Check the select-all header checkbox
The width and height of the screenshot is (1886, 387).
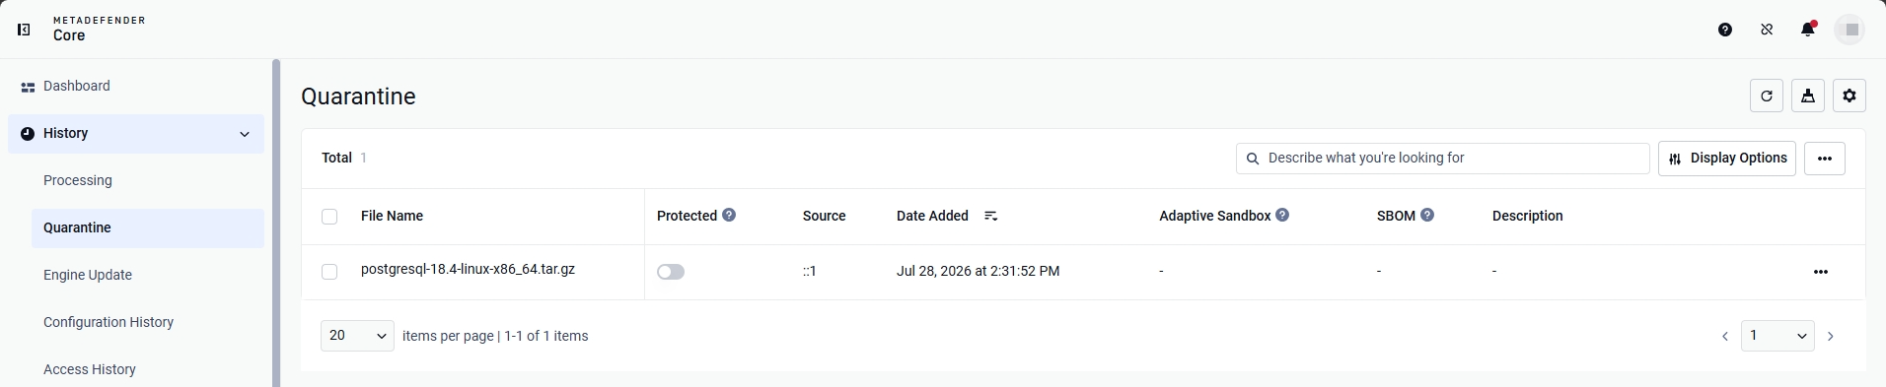pyautogui.click(x=329, y=217)
